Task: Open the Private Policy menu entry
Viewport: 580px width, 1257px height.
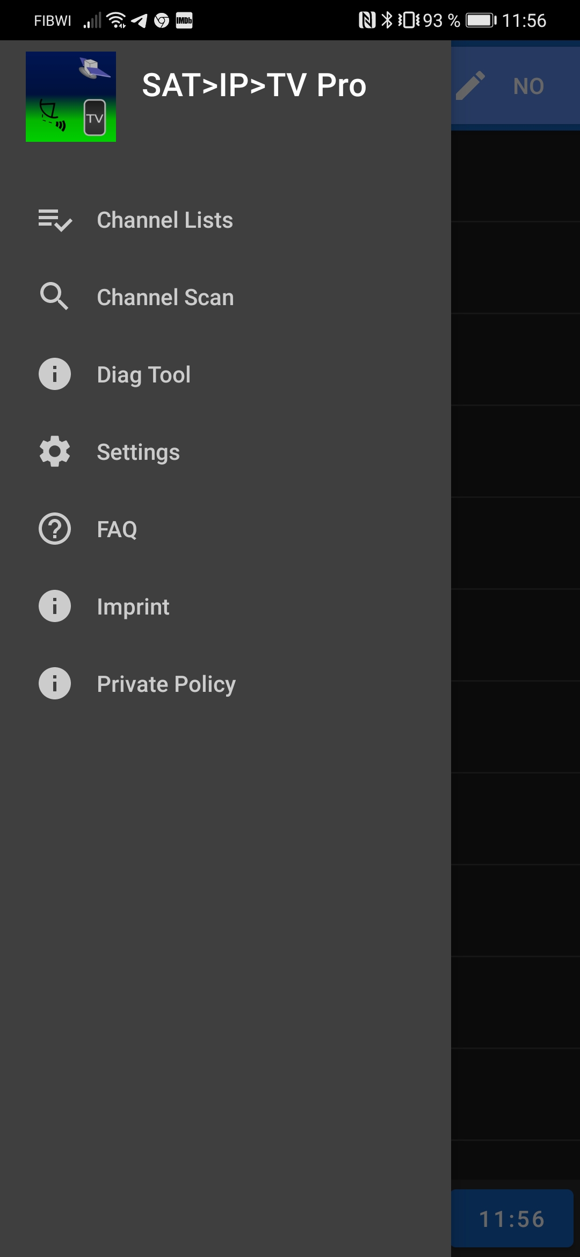Action: [166, 684]
